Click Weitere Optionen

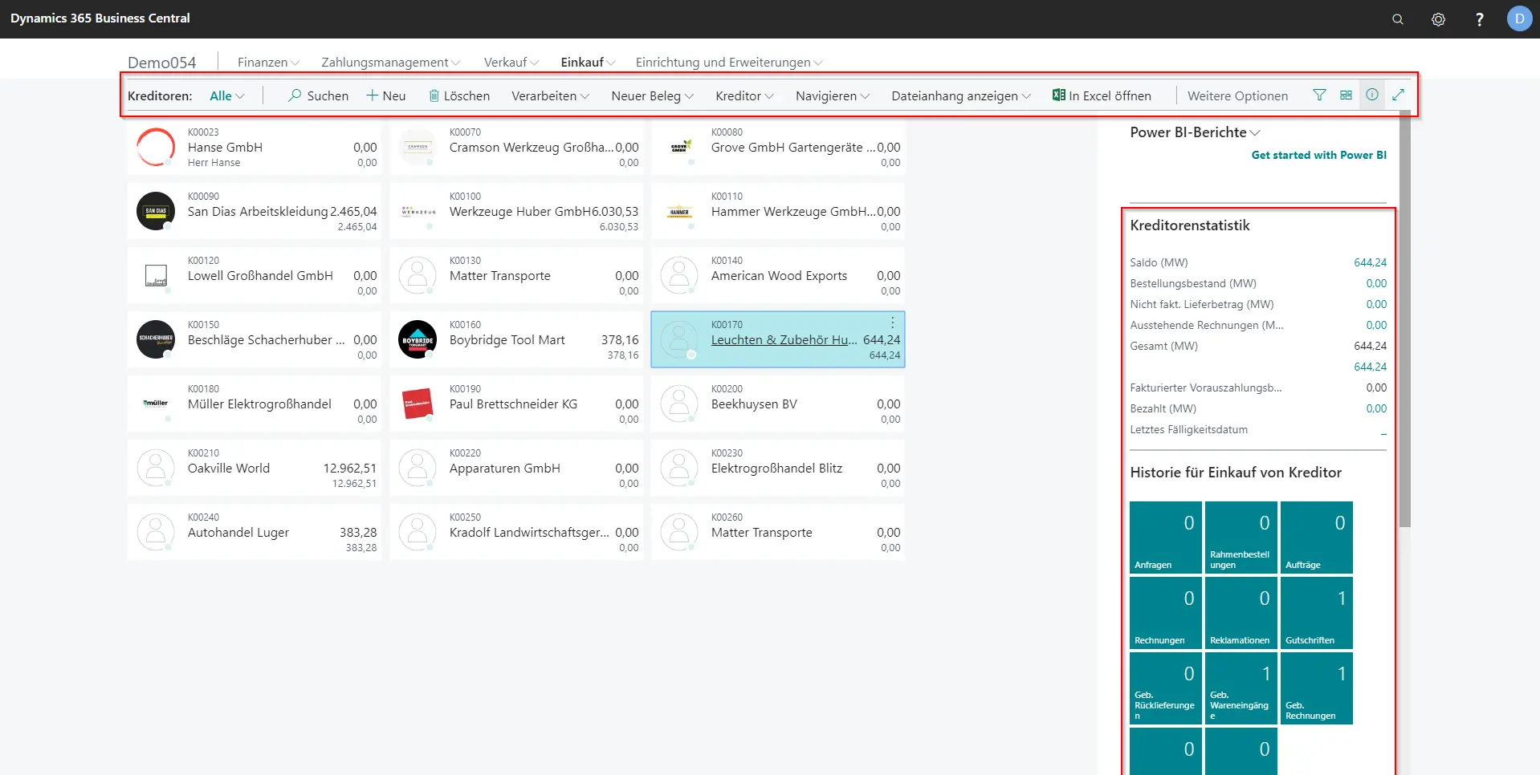(x=1237, y=95)
